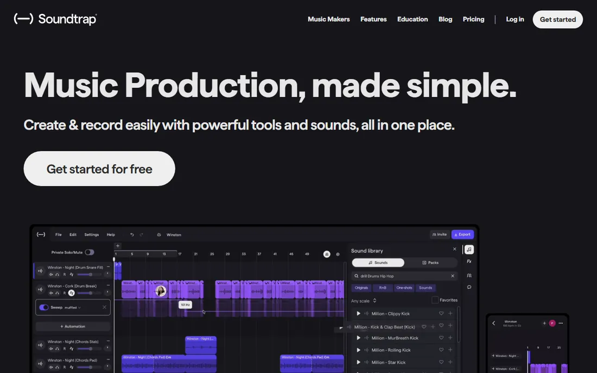Click Drum Snare Fill track instrument icon
597x373 pixels.
[x=40, y=271]
